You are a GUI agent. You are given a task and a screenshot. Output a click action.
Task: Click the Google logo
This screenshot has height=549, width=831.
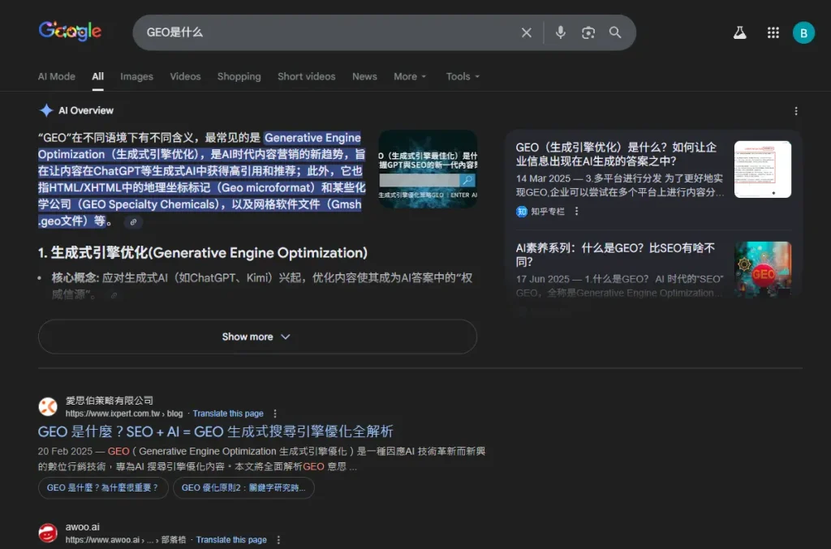click(70, 31)
